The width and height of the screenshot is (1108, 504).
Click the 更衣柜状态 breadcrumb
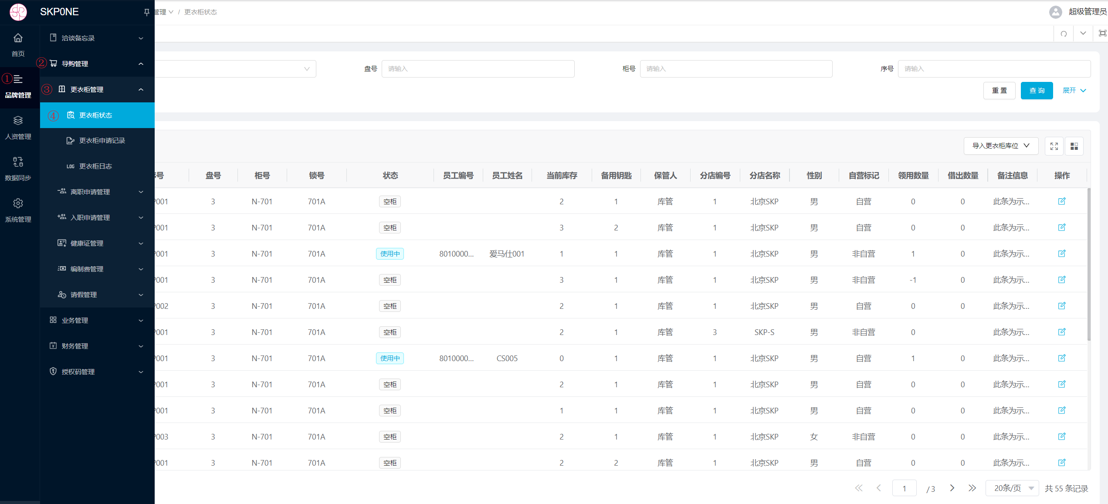tap(200, 12)
